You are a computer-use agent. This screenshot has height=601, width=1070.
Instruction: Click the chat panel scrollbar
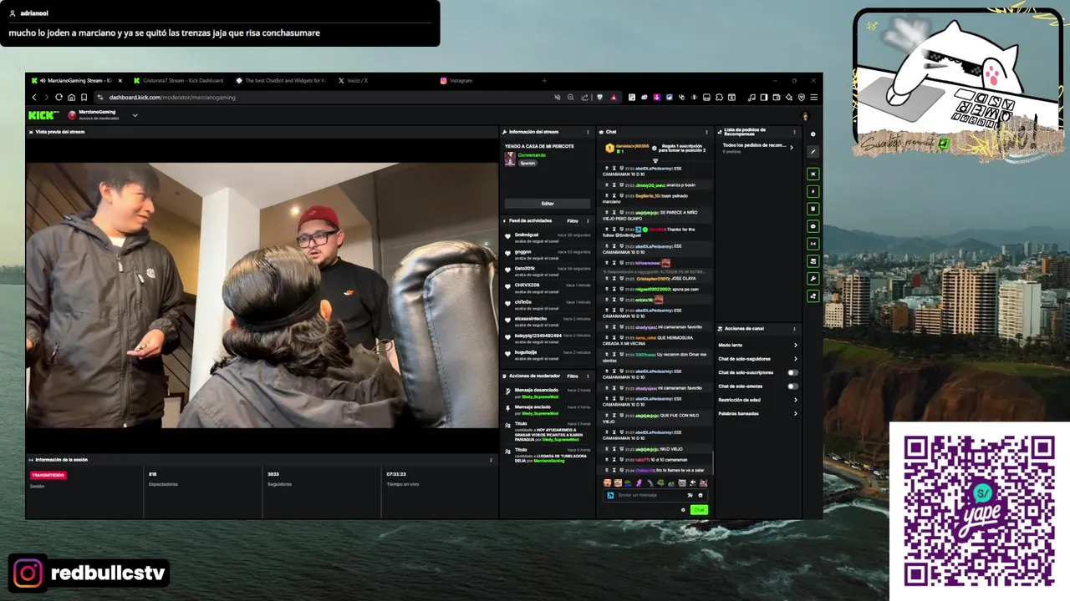click(x=712, y=462)
